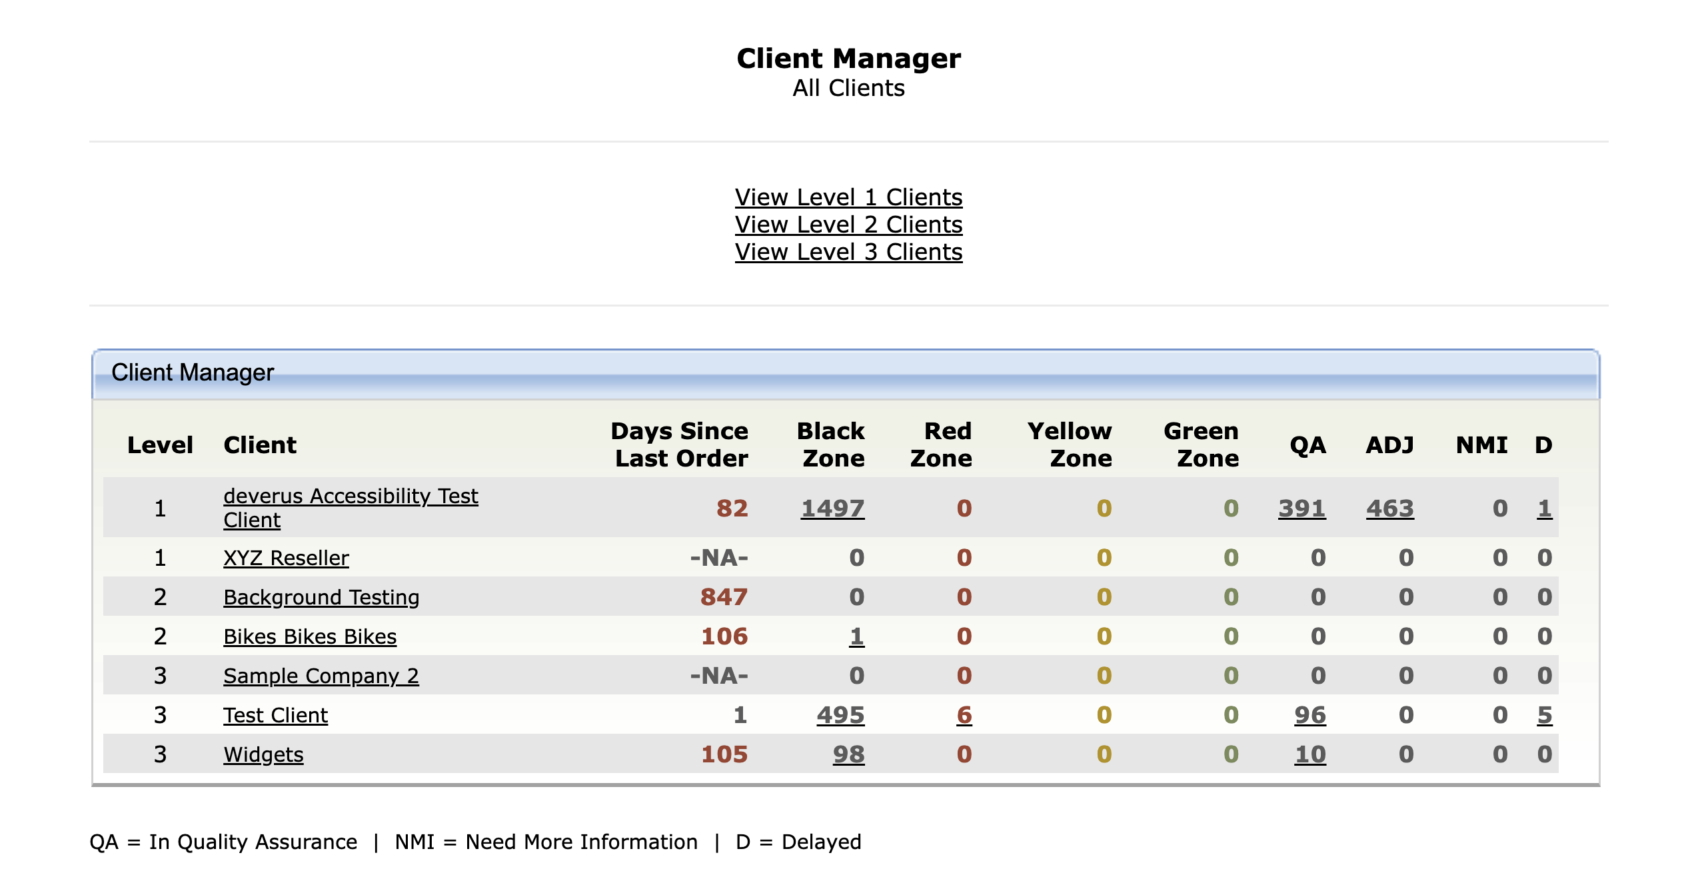The width and height of the screenshot is (1690, 877).
Task: View 10 QA orders for Widgets
Action: coord(1310,754)
